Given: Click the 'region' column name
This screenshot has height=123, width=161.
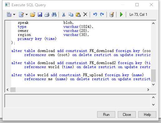Looking at the screenshot, I should point(24,35).
